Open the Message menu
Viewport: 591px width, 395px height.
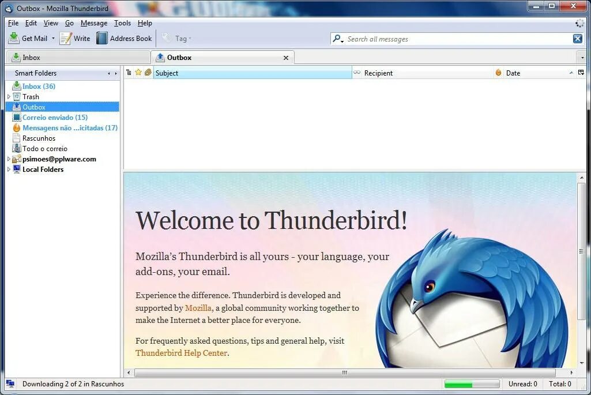(x=94, y=23)
